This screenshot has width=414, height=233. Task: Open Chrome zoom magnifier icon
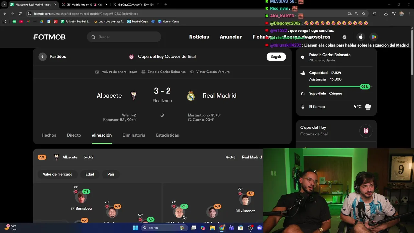tap(356, 14)
